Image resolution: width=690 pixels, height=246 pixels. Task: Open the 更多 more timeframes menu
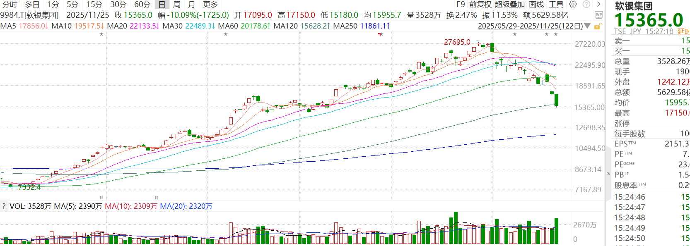pyautogui.click(x=210, y=5)
